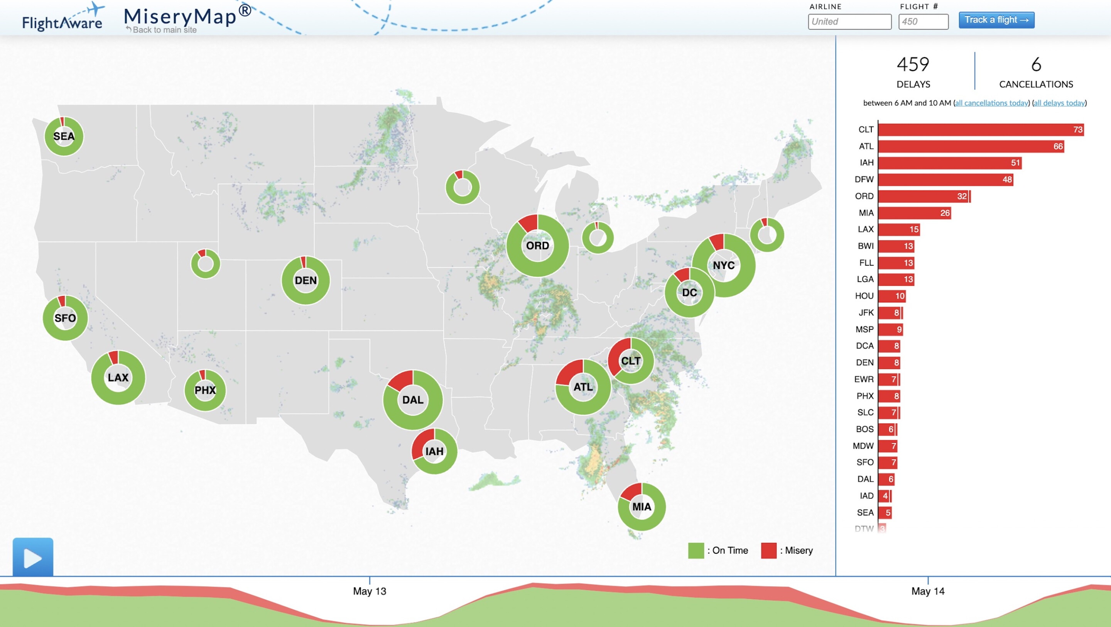The width and height of the screenshot is (1111, 627).
Task: Click the LGA bar in delay chart
Action: pos(896,279)
